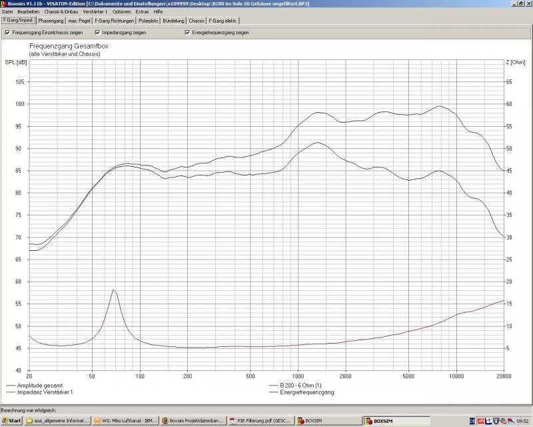Go to the F-Gang elektr. tab
Image resolution: width=533 pixels, height=427 pixels.
tap(225, 21)
